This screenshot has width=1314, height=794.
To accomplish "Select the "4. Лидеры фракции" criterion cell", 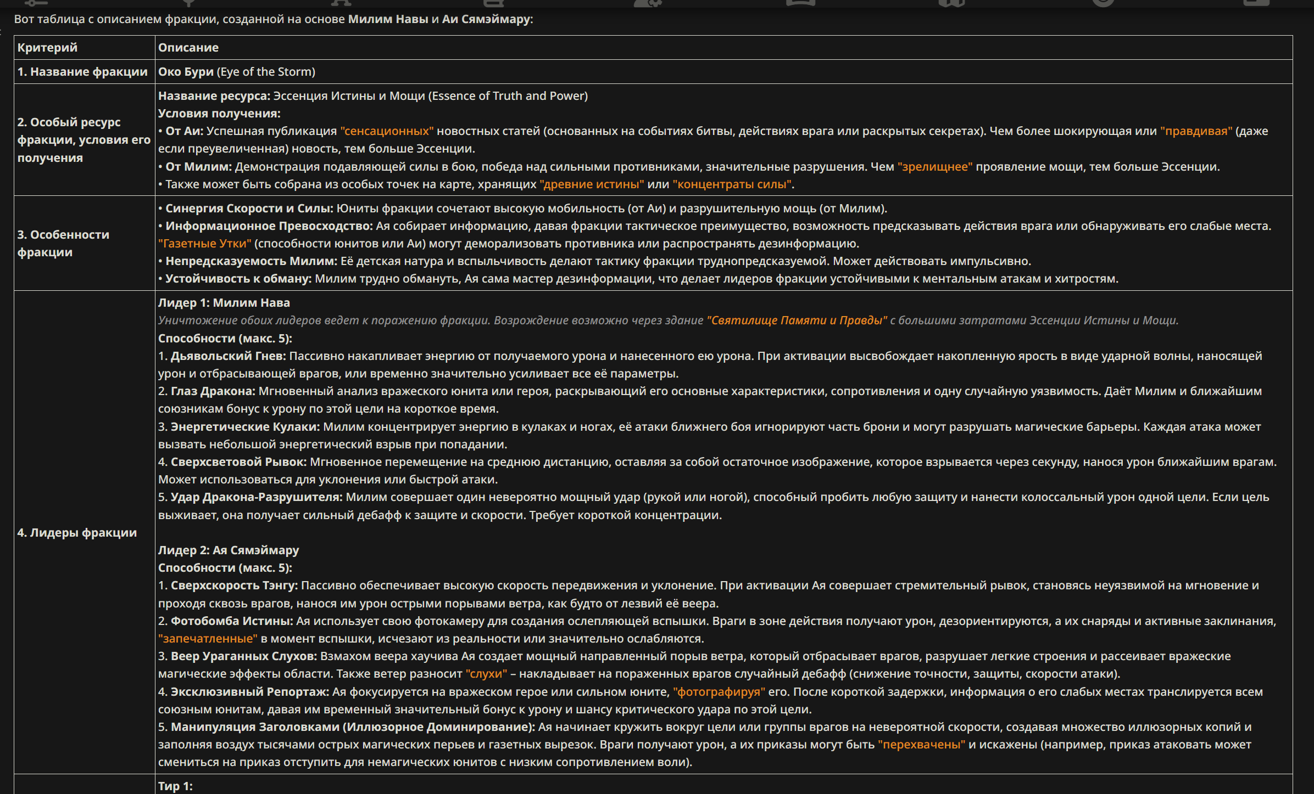I will (85, 533).
